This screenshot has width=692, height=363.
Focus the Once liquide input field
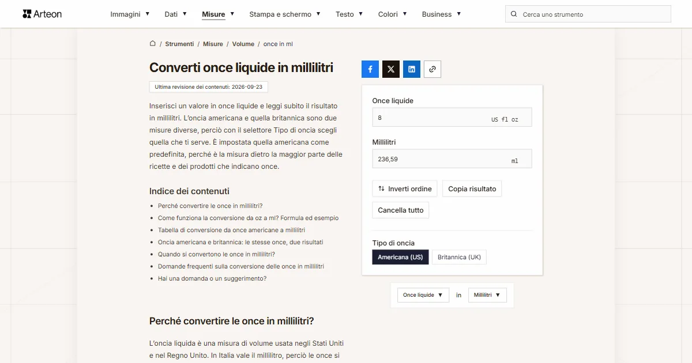click(x=452, y=118)
